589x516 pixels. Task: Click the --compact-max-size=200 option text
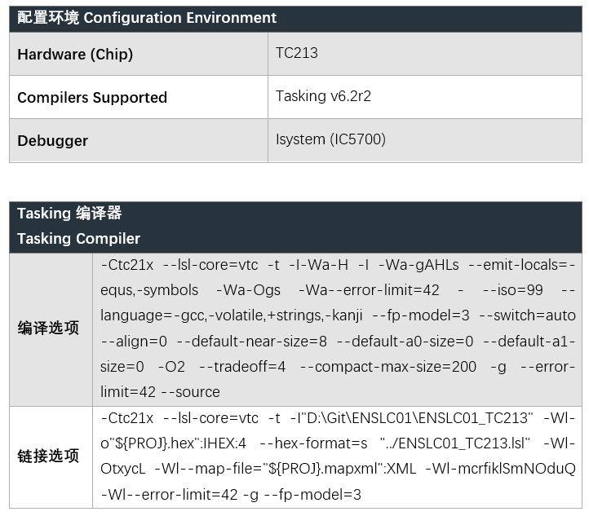387,367
